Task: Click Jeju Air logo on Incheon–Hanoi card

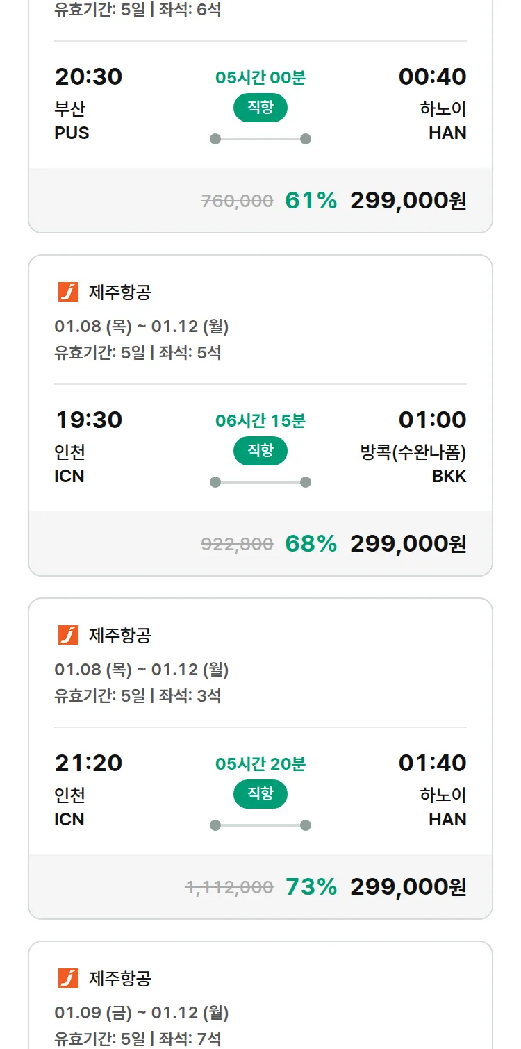Action: pos(68,635)
